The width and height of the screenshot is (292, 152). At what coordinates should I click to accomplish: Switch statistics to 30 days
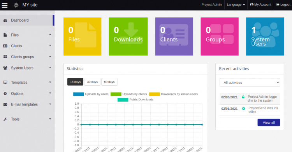(92, 82)
